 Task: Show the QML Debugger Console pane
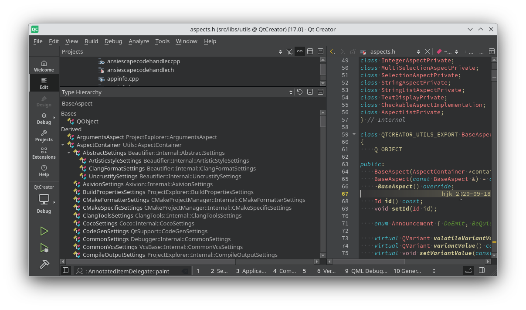pyautogui.click(x=366, y=271)
